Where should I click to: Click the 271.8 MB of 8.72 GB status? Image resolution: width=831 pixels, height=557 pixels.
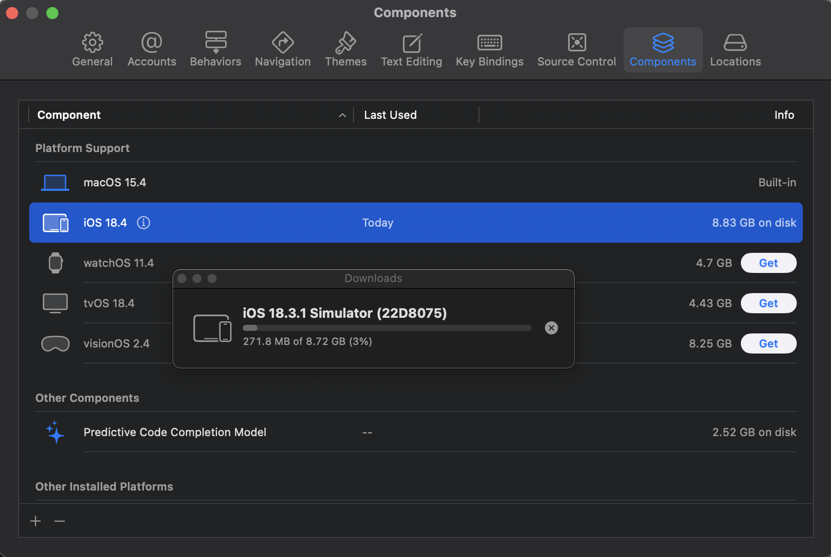click(x=307, y=341)
